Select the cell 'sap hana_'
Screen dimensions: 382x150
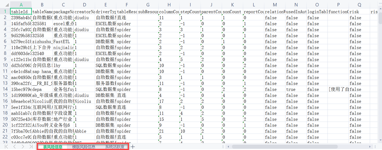(42, 71)
